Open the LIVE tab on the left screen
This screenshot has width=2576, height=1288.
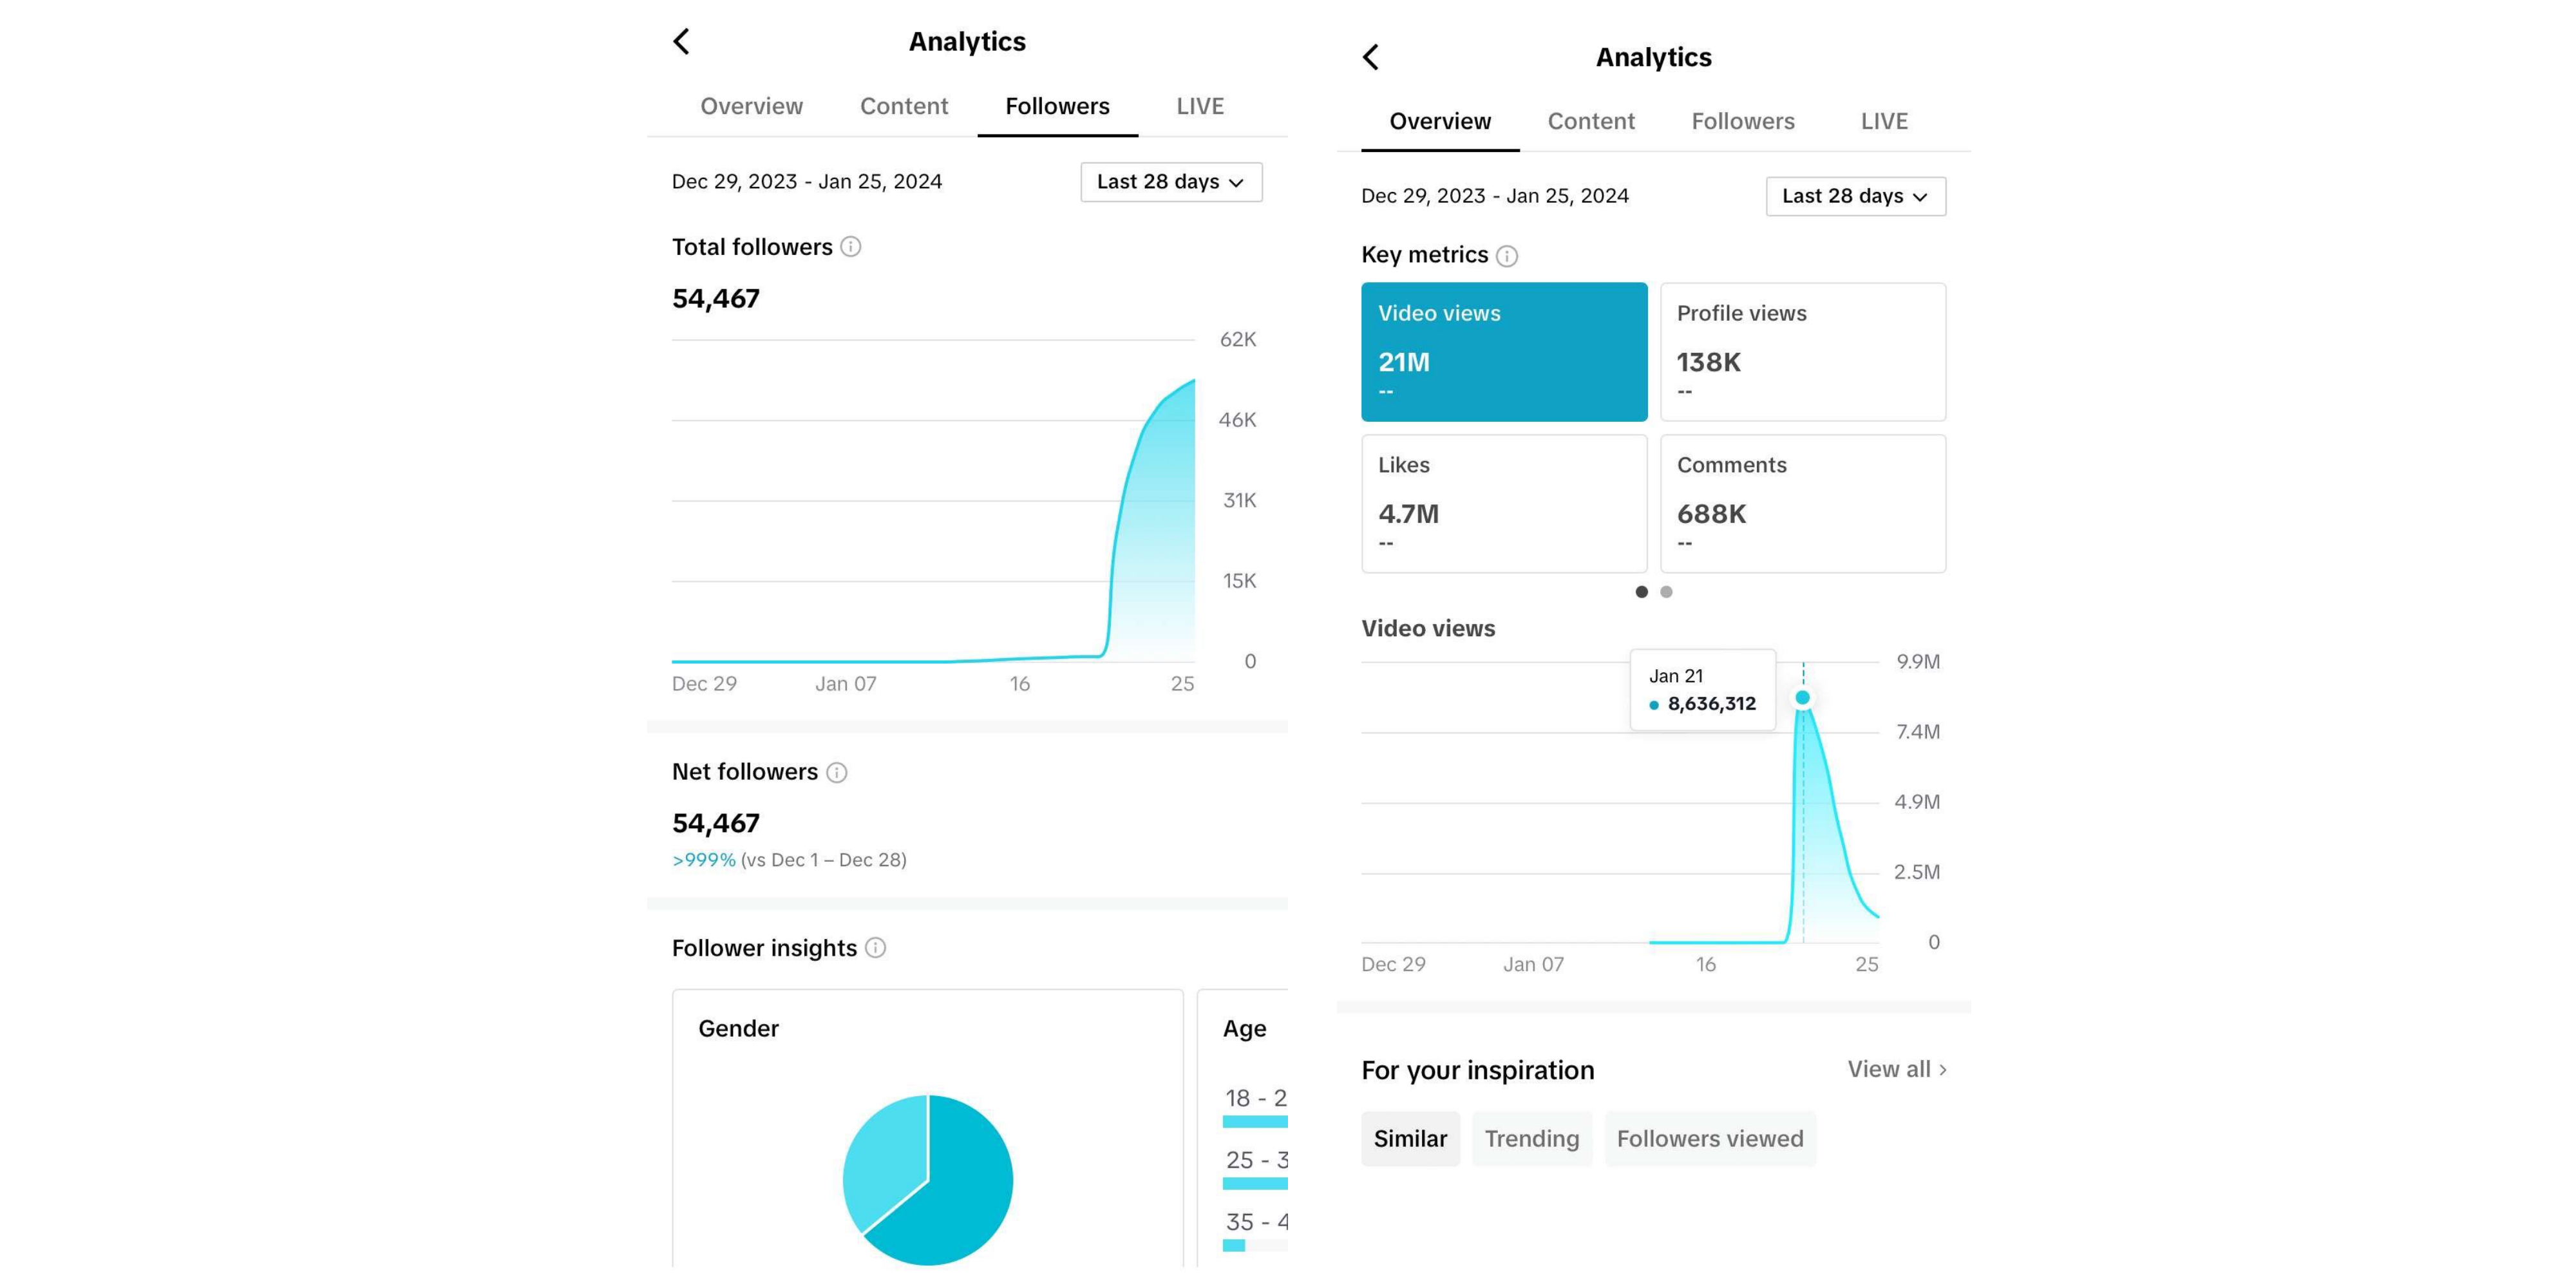point(1200,106)
